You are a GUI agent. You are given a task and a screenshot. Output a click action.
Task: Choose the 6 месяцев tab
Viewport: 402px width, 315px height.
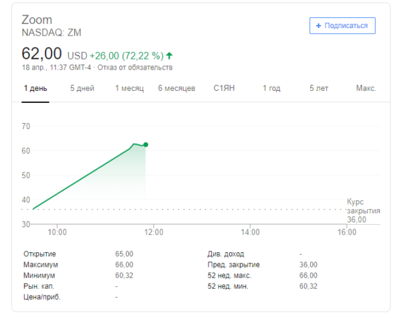(177, 88)
